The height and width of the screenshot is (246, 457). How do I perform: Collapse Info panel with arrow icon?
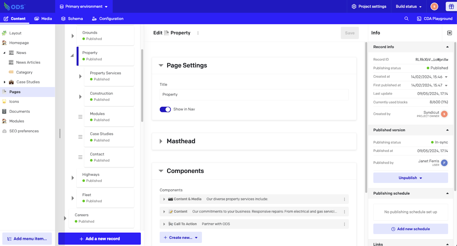click(449, 33)
